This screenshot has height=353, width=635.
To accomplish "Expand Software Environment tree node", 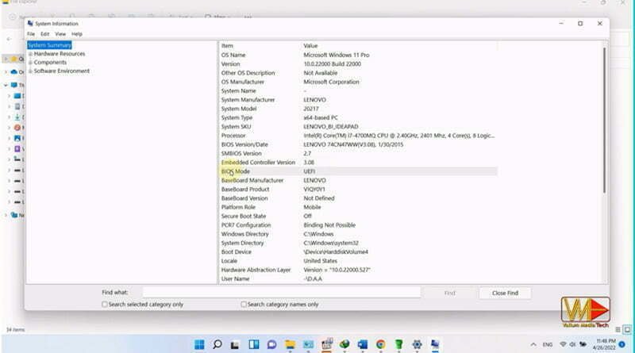I will pyautogui.click(x=30, y=71).
